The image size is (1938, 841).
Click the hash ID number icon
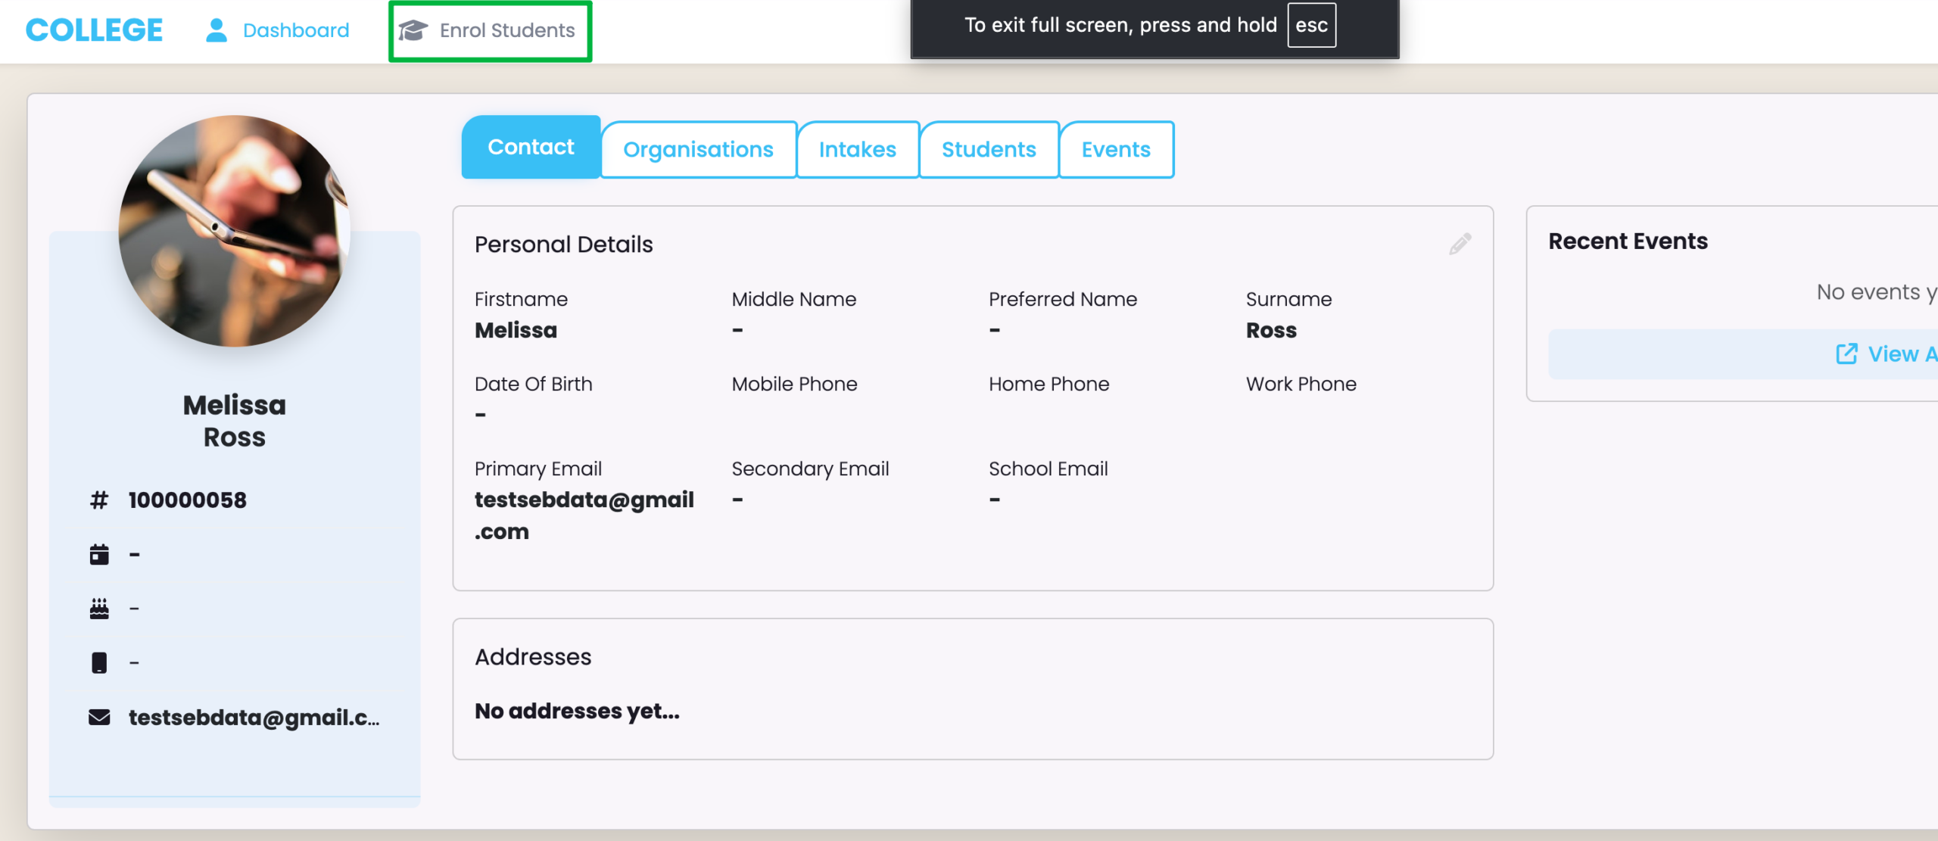tap(99, 500)
